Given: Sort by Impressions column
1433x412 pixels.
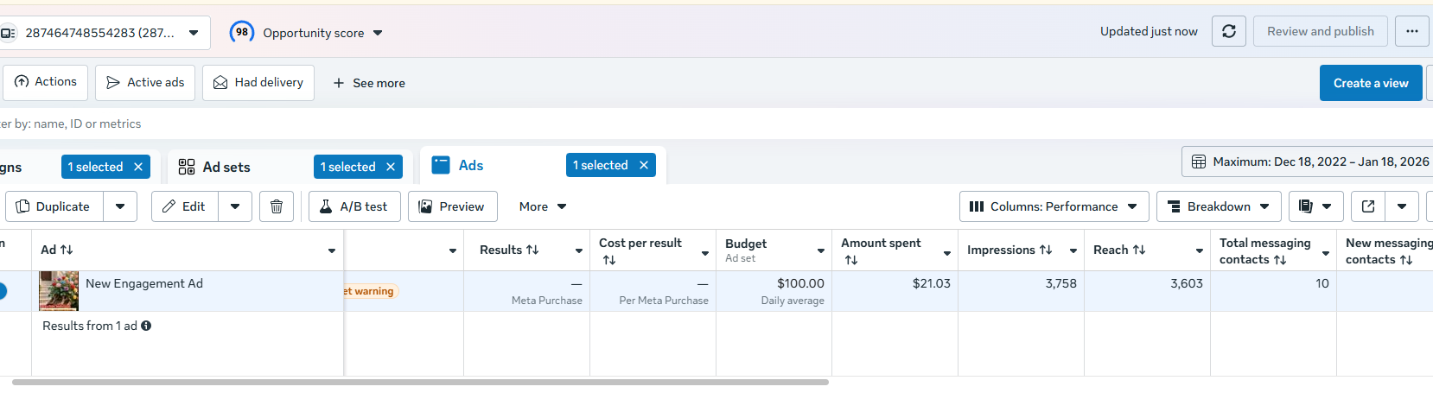Looking at the screenshot, I should 1009,250.
